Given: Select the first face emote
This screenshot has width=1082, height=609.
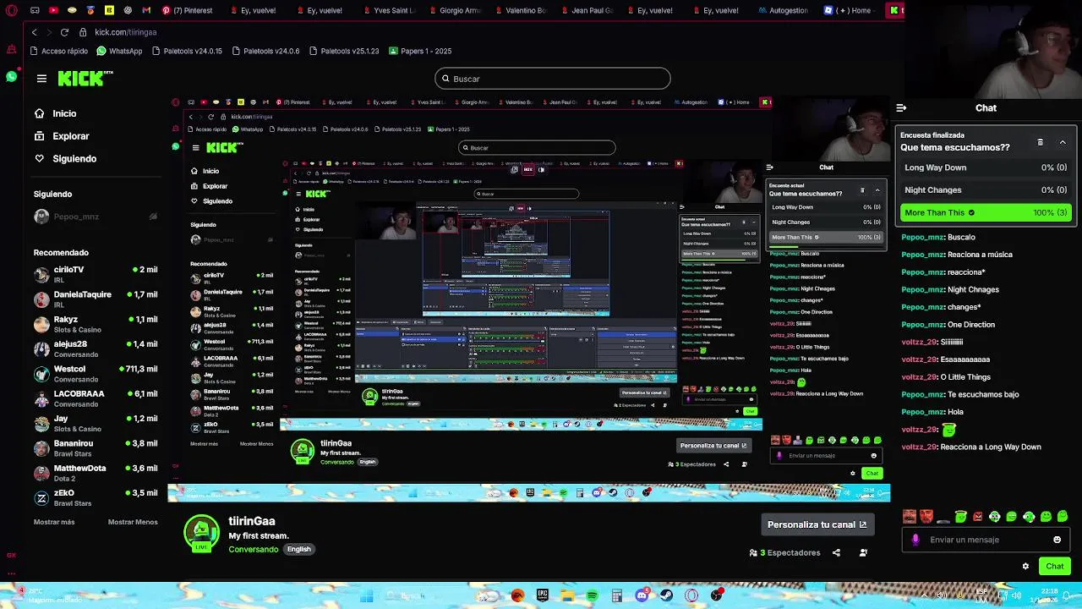Looking at the screenshot, I should pyautogui.click(x=909, y=517).
